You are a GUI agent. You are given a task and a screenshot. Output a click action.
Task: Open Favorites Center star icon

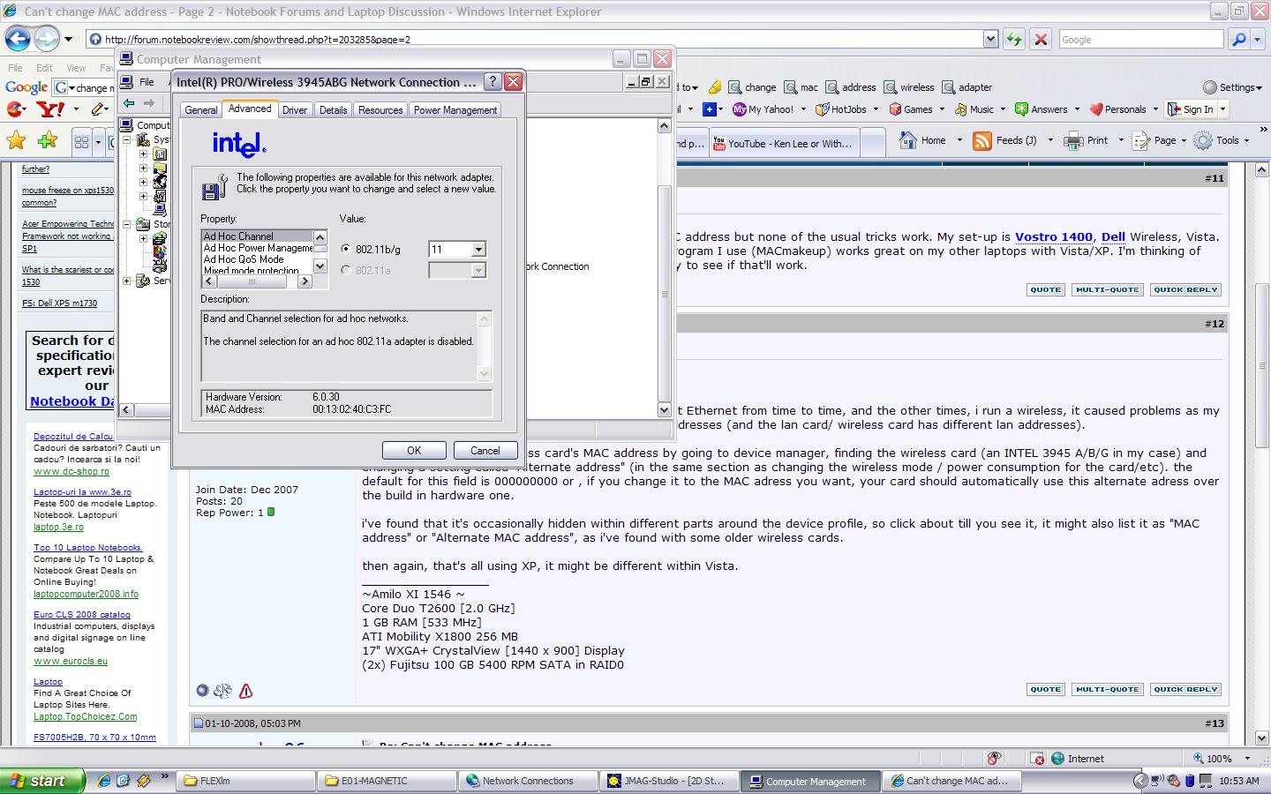(16, 140)
